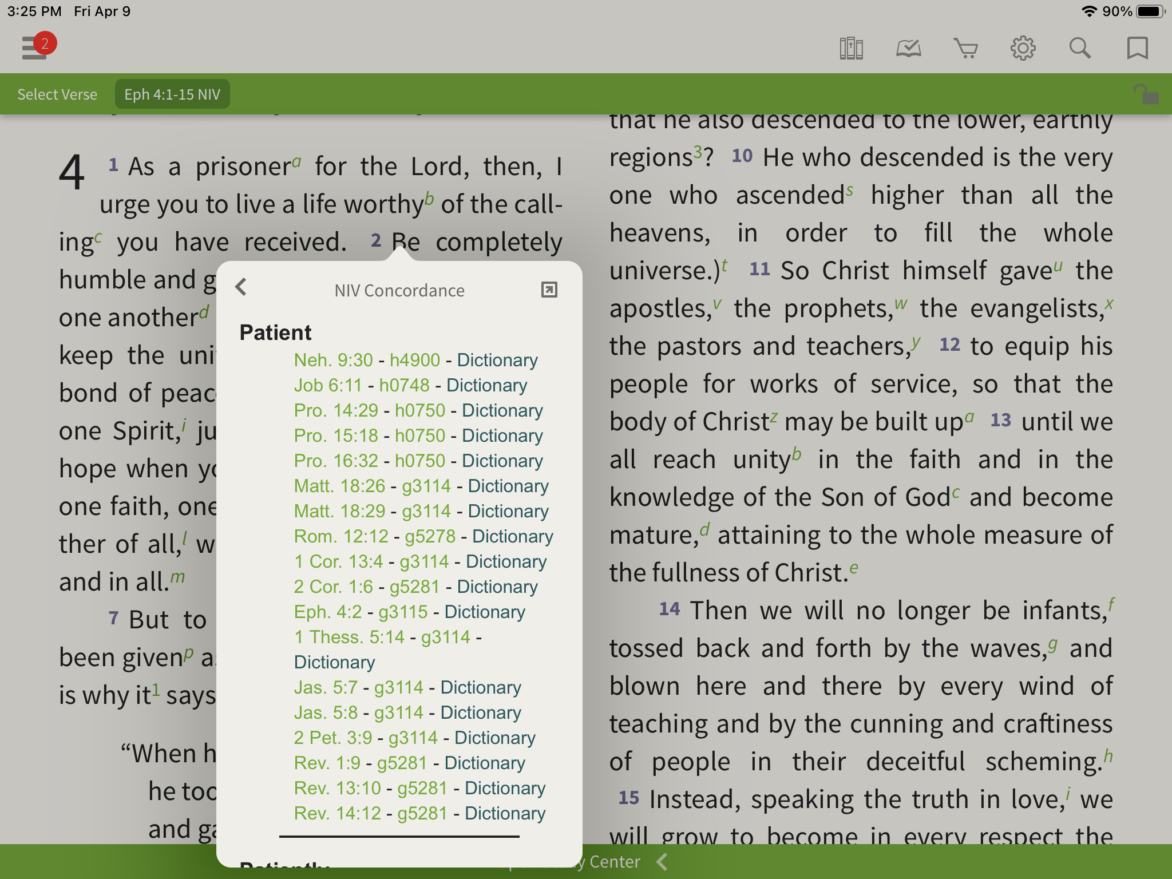The width and height of the screenshot is (1172, 879).
Task: Tap verse number 12 in text
Action: (x=949, y=345)
